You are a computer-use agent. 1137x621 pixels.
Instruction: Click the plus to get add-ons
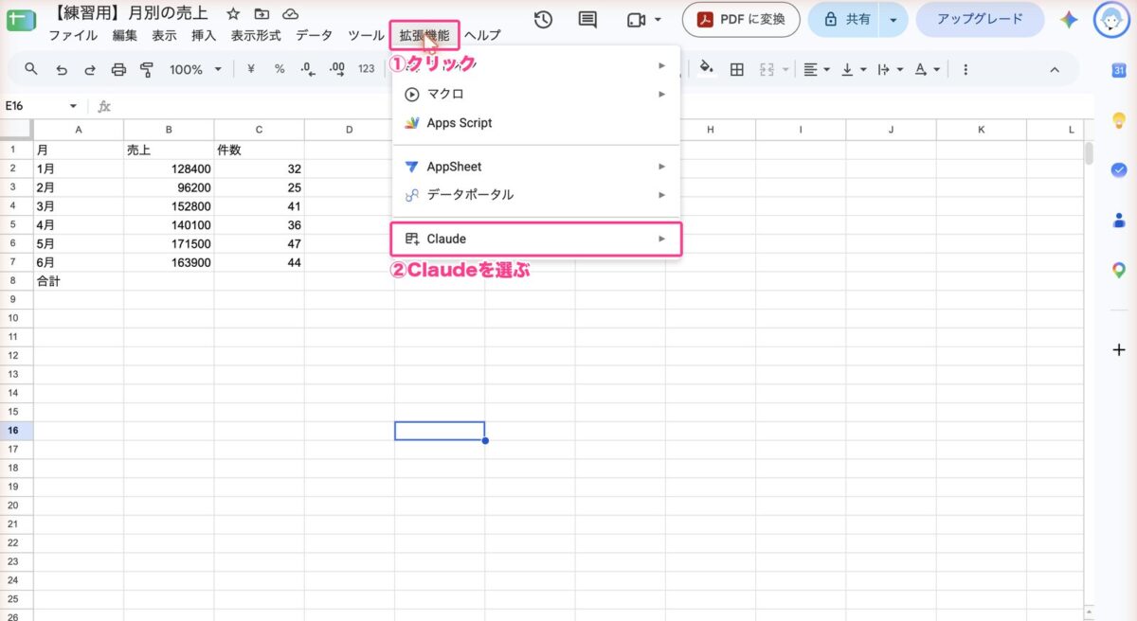click(1118, 349)
